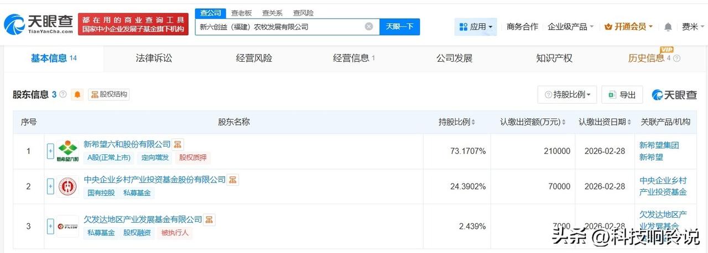
Task: Click the 股权融资 tag
Action: click(x=137, y=233)
